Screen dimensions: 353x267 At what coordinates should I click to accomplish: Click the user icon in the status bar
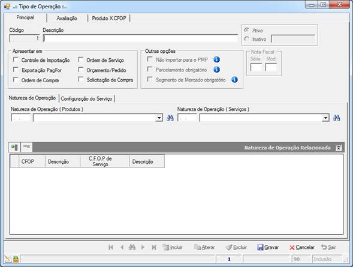(16, 259)
